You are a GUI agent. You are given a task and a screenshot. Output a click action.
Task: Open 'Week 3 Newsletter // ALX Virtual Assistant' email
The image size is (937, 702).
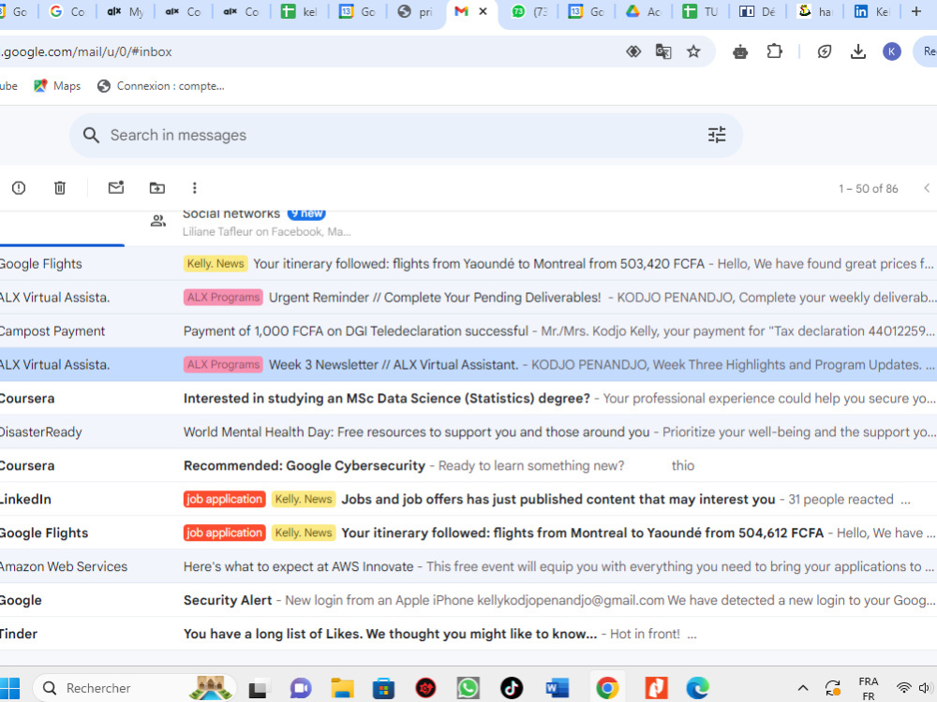(x=468, y=365)
